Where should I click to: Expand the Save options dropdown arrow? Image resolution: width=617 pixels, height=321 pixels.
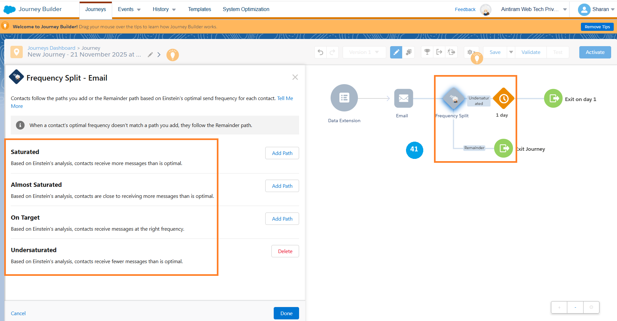(x=511, y=52)
